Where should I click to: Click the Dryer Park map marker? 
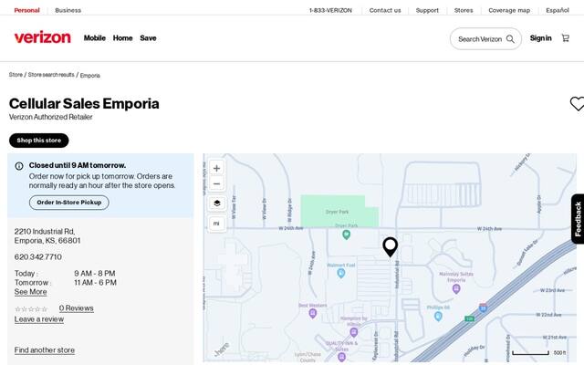click(x=346, y=235)
